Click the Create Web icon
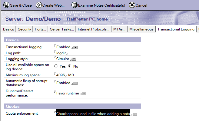Screen dimensions: 199x121 pyautogui.click(x=39, y=5)
